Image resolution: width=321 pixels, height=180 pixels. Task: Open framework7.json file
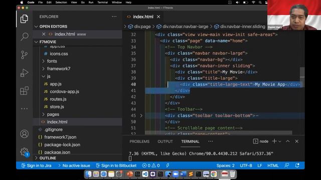click(60, 137)
